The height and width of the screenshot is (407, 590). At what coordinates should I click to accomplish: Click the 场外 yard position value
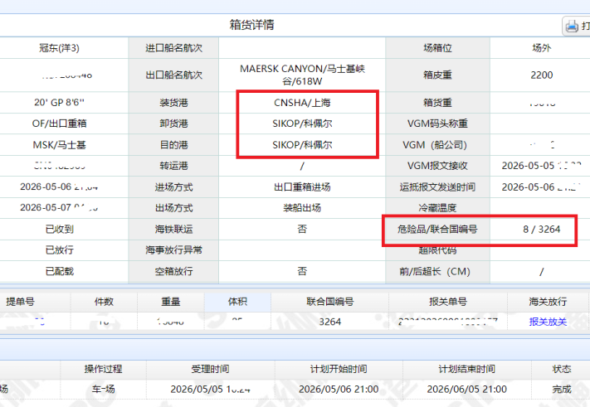tap(542, 48)
